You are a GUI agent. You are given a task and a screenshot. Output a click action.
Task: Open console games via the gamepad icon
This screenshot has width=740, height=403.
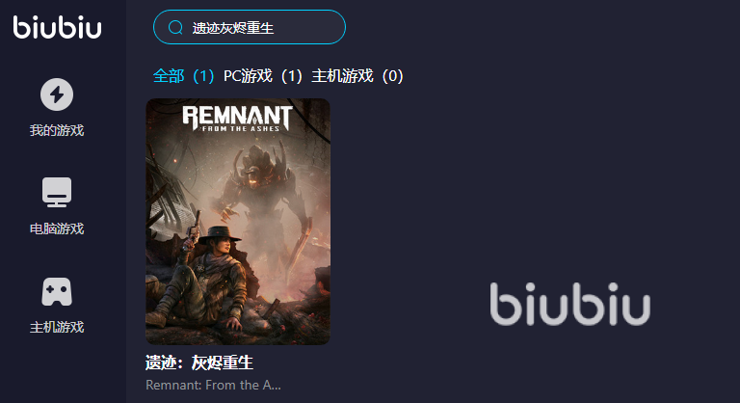pos(57,291)
